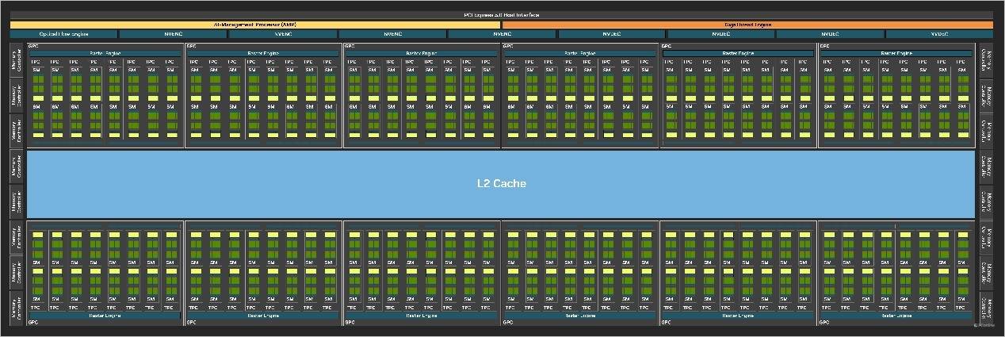Click the L2 Cache block
Viewport: 1005px width, 337px height.
tap(501, 183)
